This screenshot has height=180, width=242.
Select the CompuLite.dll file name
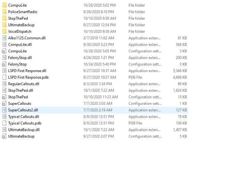[x=20, y=45]
